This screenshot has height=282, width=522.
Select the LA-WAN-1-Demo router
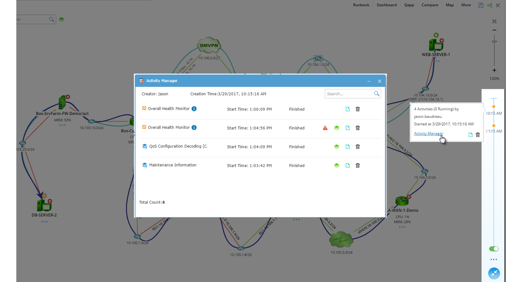coord(402,200)
